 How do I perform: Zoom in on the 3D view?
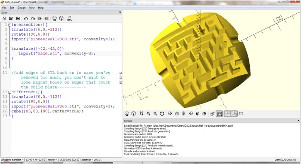148,114
